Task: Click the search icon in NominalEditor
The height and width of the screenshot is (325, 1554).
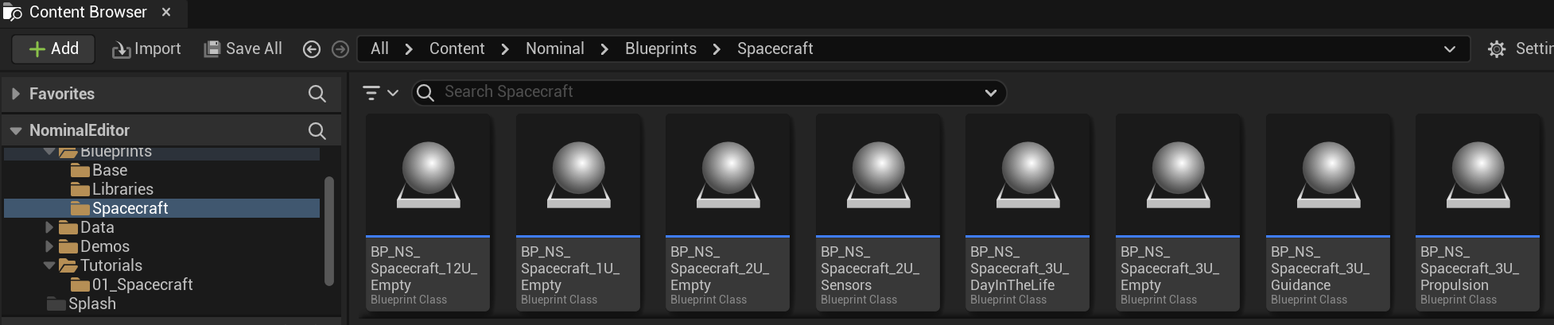Action: (317, 130)
